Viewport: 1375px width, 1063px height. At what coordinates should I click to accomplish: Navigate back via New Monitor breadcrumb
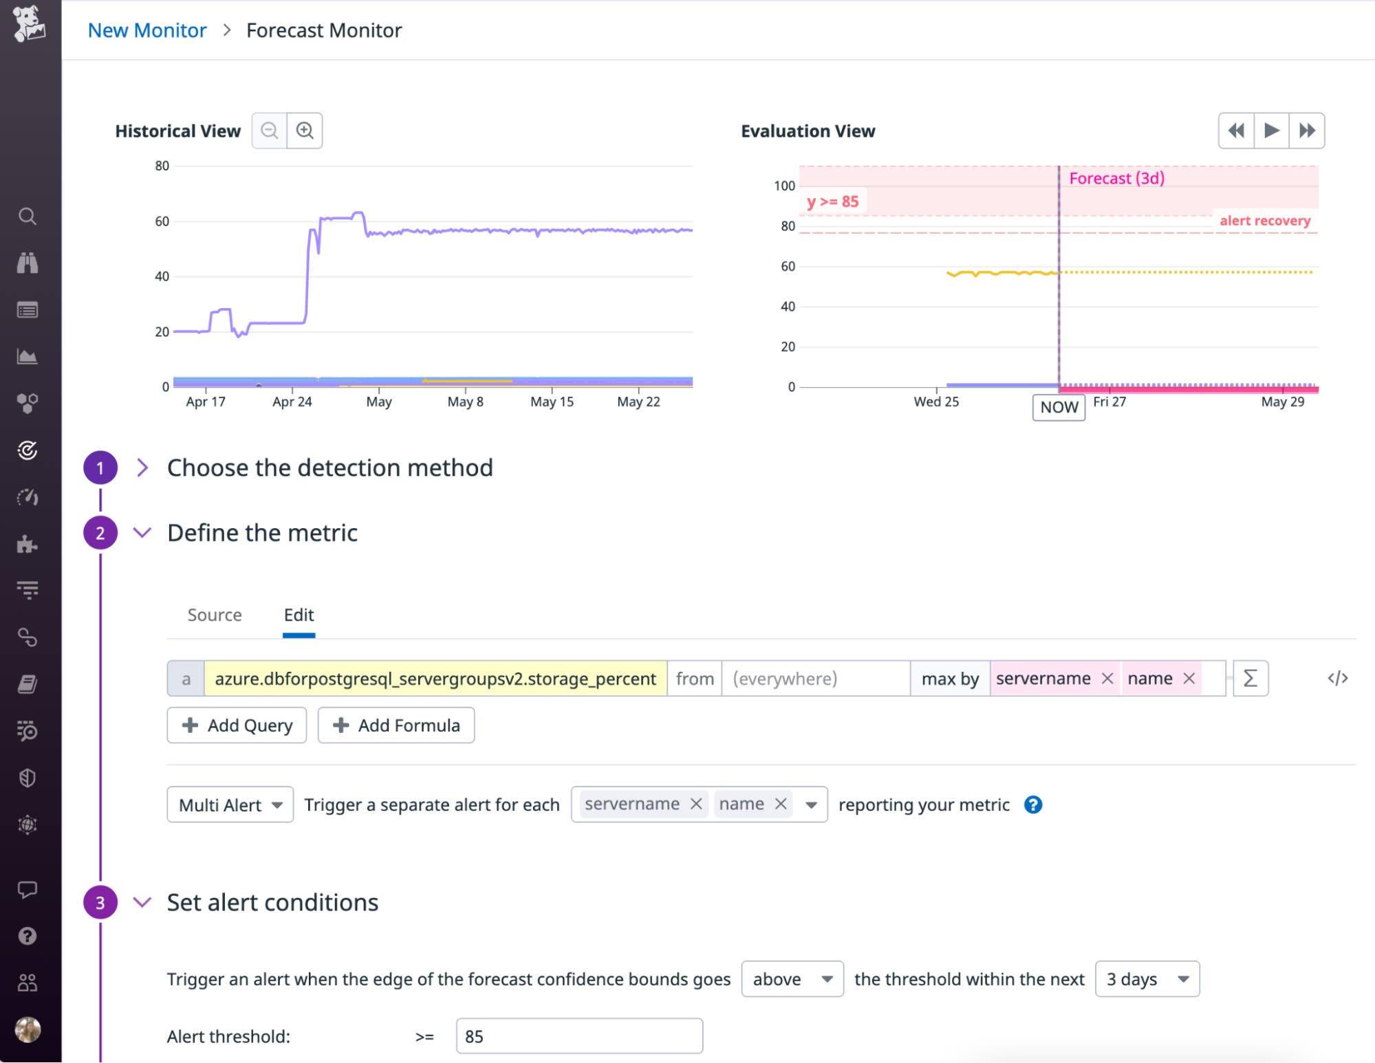pyautogui.click(x=147, y=30)
